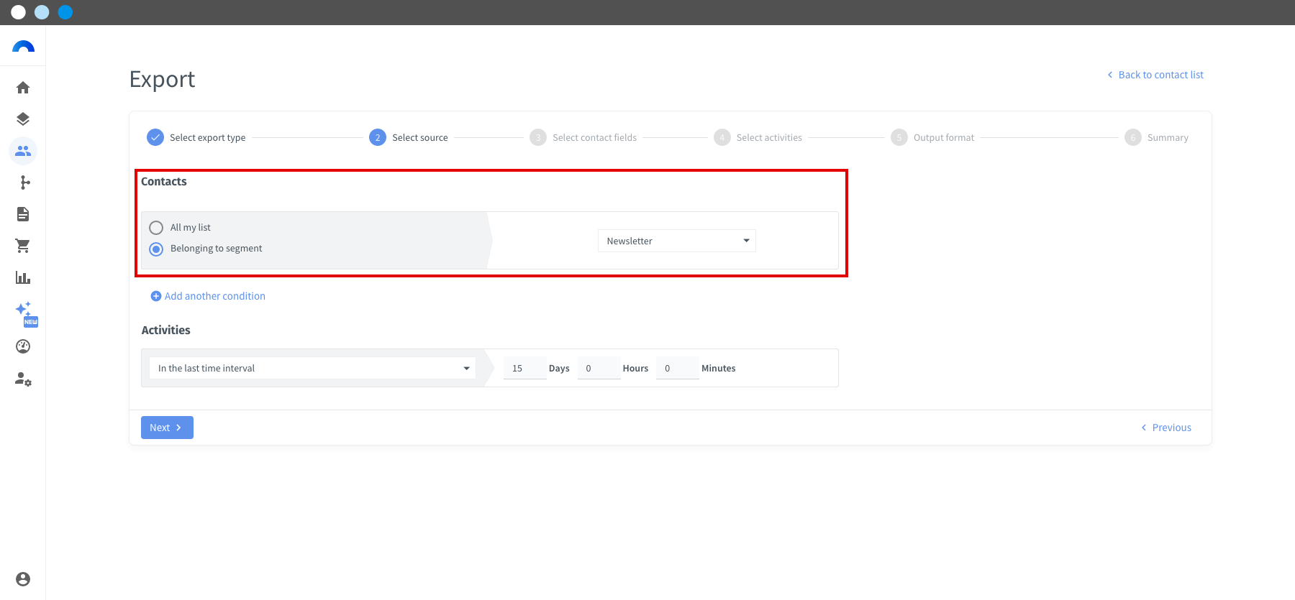Open the user settings gear icon

tap(23, 379)
